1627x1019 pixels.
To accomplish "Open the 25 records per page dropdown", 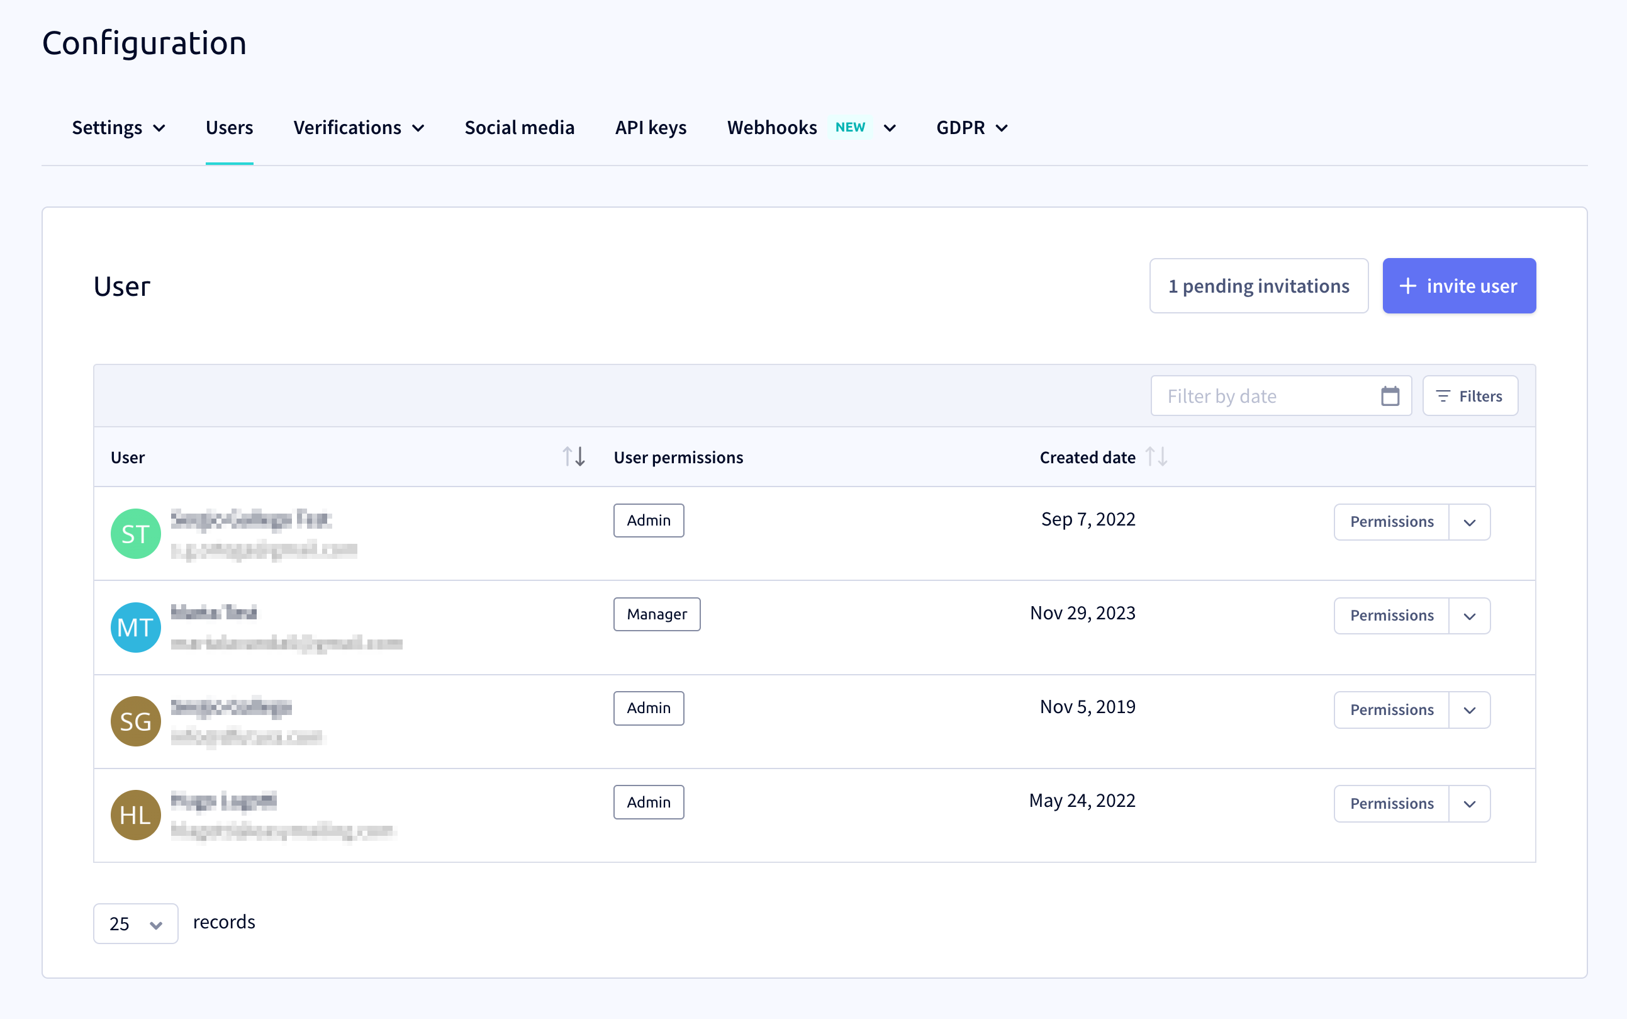I will [x=135, y=923].
